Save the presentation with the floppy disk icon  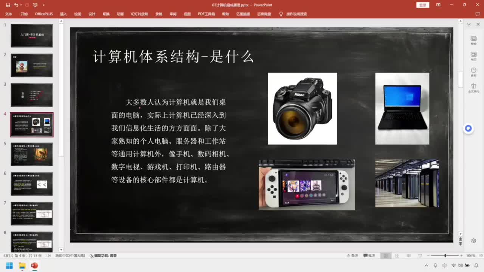(8, 5)
